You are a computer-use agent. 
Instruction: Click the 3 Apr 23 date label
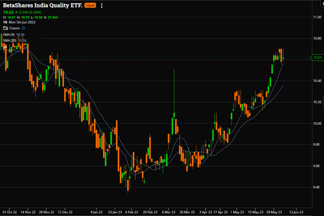coord(206,212)
